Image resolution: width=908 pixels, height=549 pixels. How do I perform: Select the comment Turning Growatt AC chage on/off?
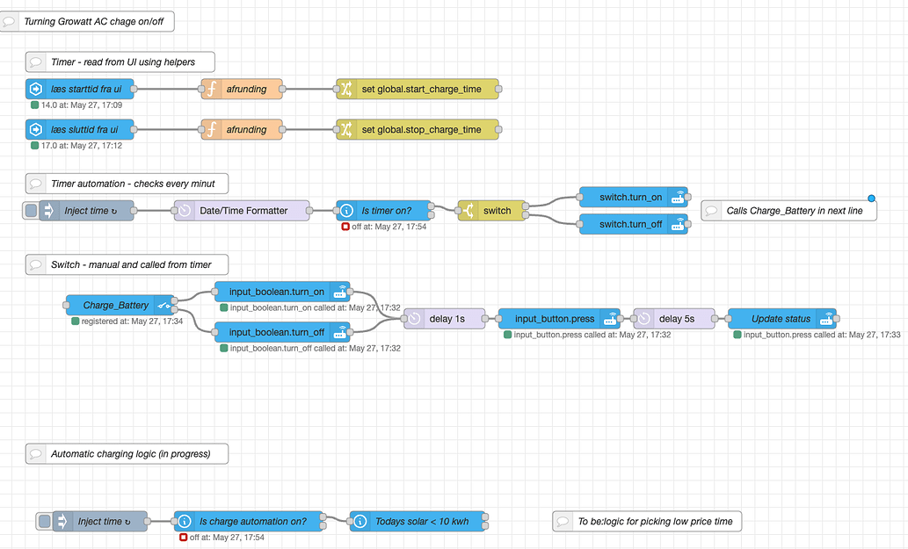pyautogui.click(x=92, y=20)
